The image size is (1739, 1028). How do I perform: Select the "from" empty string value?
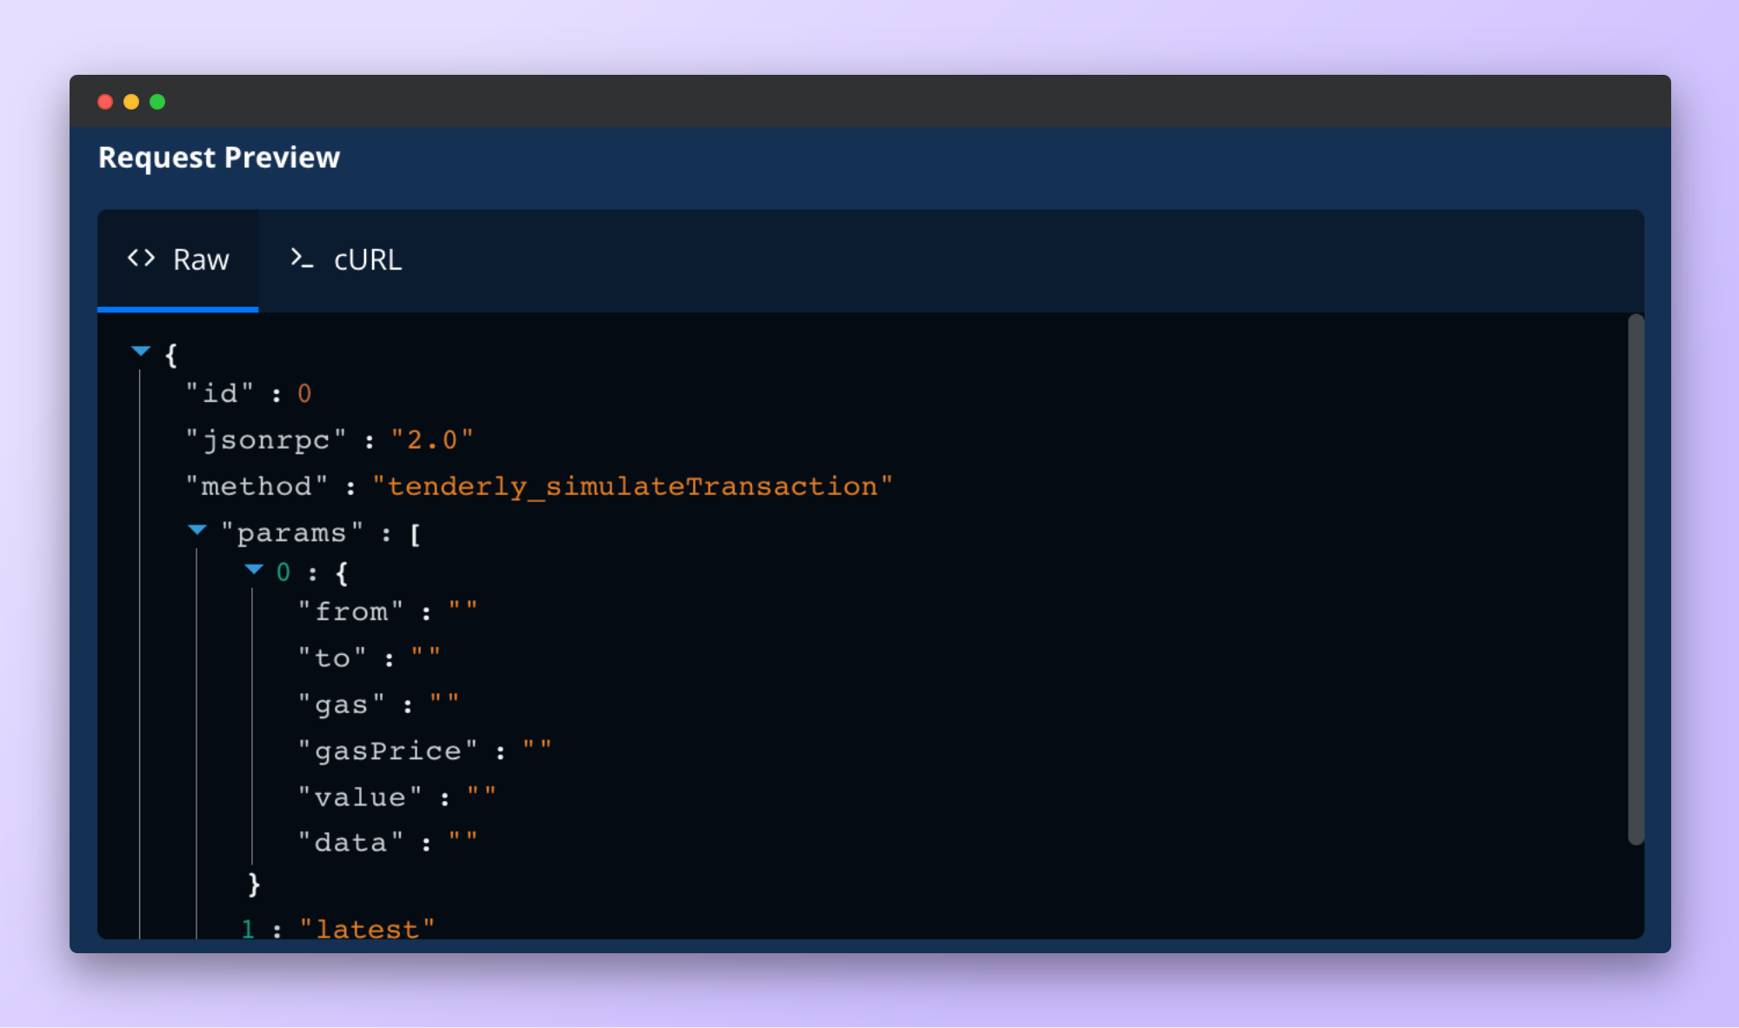point(463,611)
